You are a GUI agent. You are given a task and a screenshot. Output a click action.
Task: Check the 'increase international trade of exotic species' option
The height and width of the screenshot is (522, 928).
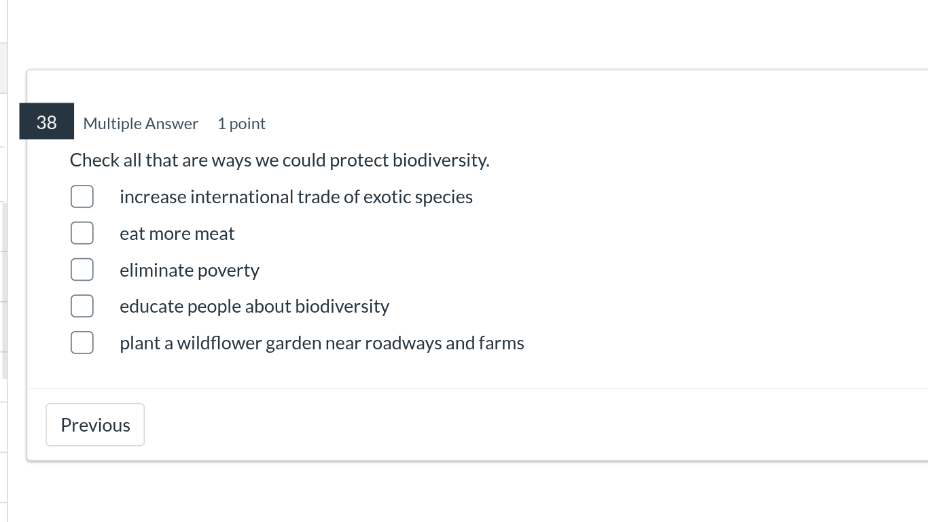[x=82, y=196]
